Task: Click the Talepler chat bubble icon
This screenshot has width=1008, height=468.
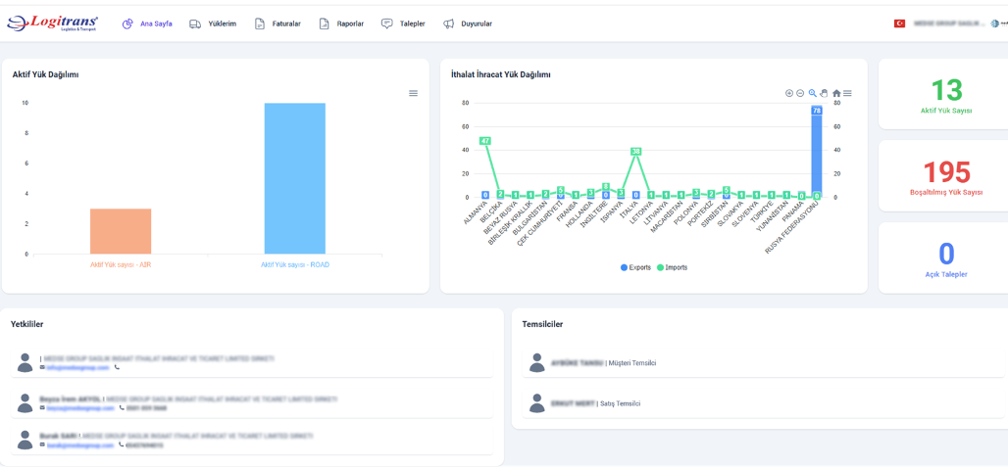Action: (387, 23)
